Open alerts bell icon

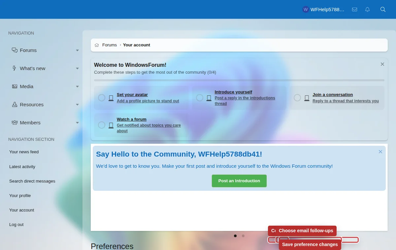[367, 10]
